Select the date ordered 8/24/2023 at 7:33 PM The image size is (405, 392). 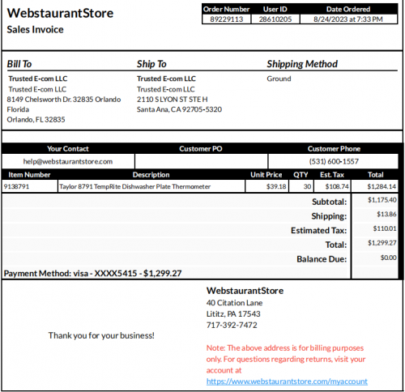point(348,19)
